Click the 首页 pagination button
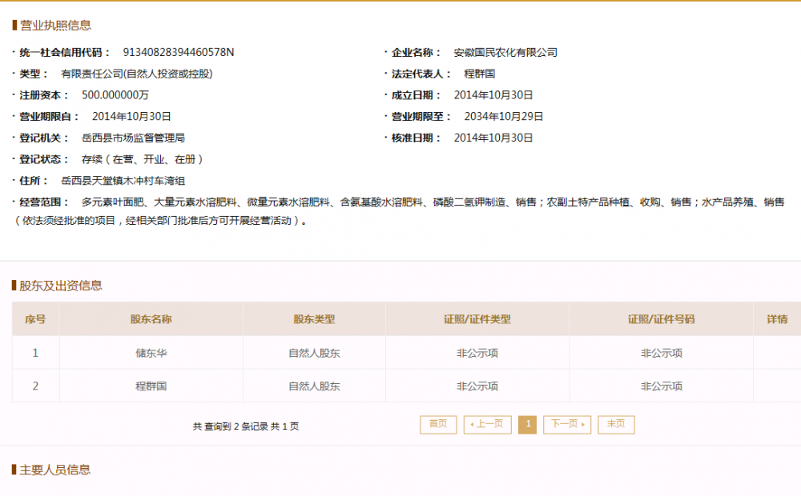 [x=438, y=425]
